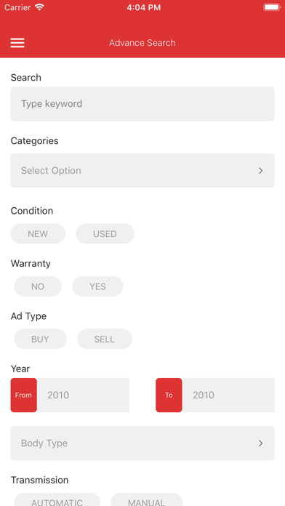Pick AUTOMATIC transmission
This screenshot has height=506, width=285.
(57, 499)
